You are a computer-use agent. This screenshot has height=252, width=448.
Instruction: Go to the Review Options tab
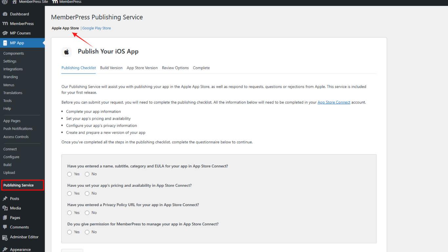175,68
